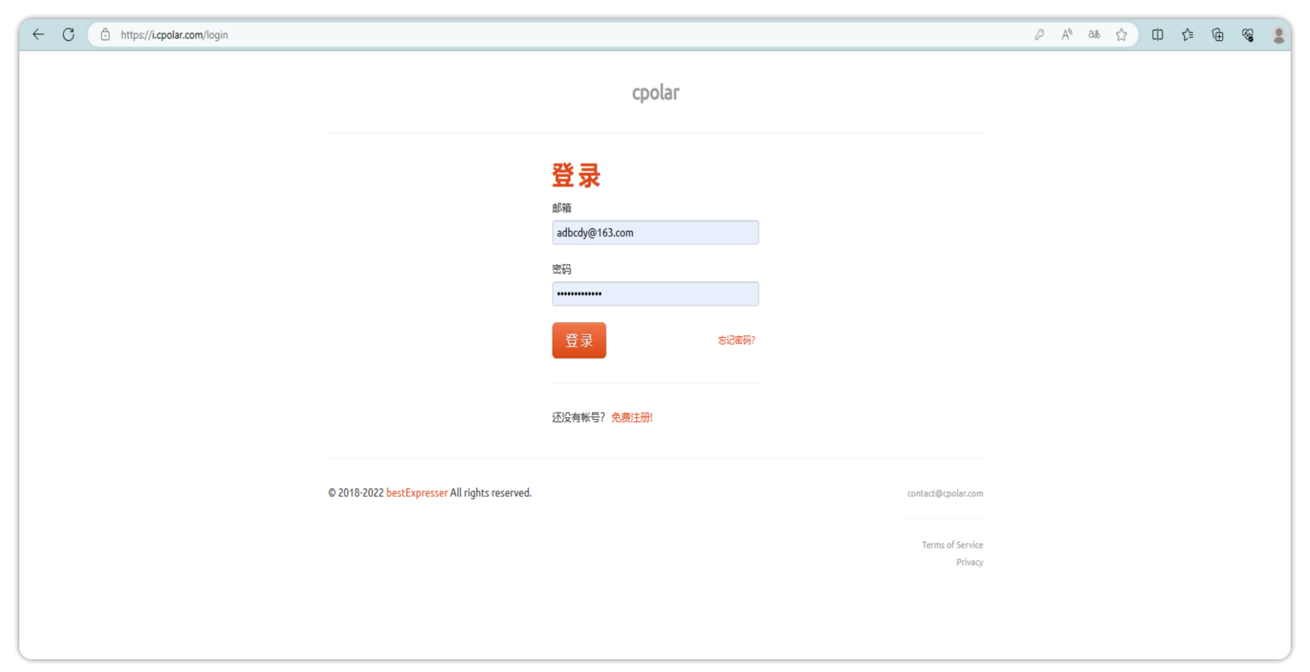Viewport: 1310px width, 672px height.
Task: Open the translate page icon
Action: pos(1093,35)
